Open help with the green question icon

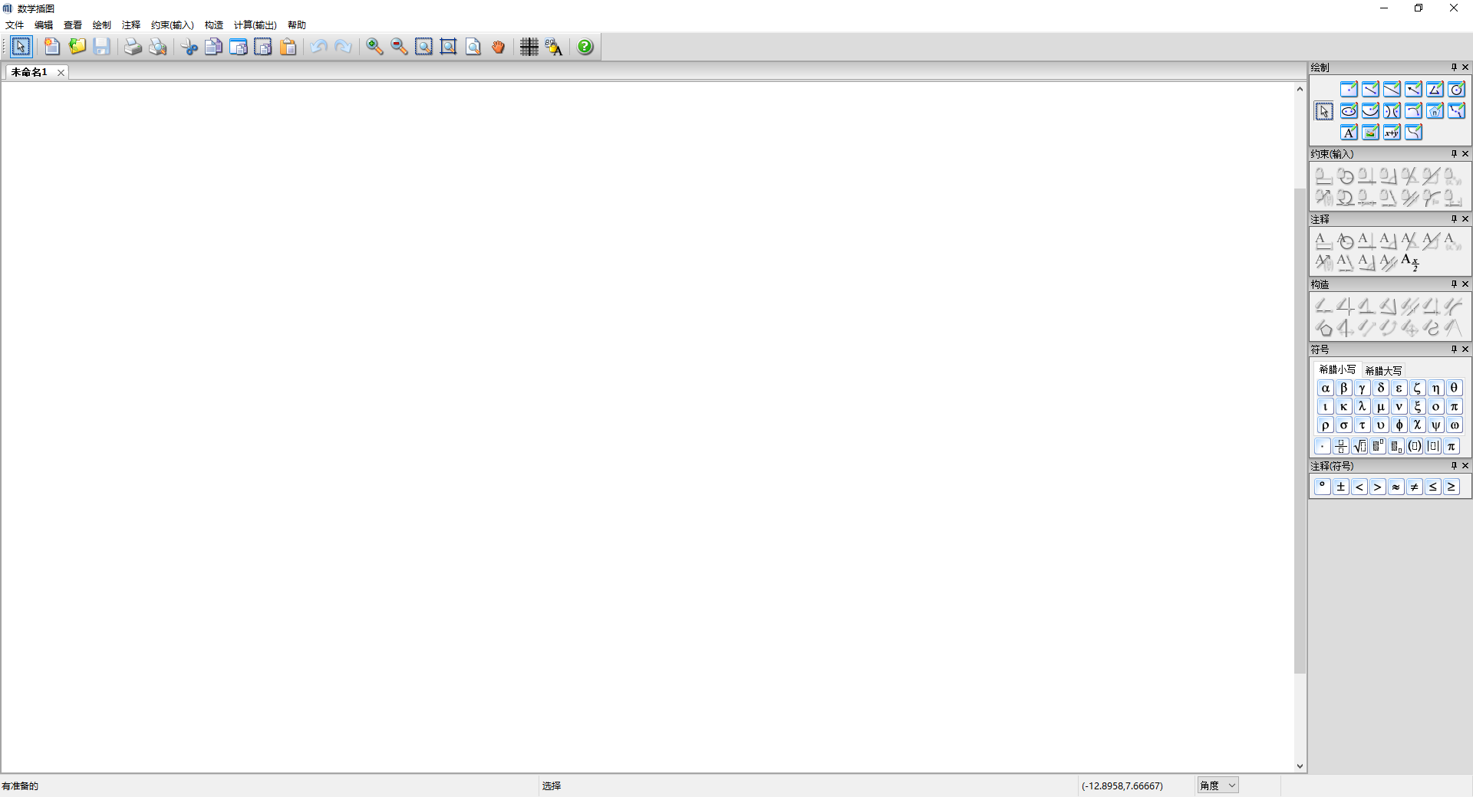pos(585,47)
